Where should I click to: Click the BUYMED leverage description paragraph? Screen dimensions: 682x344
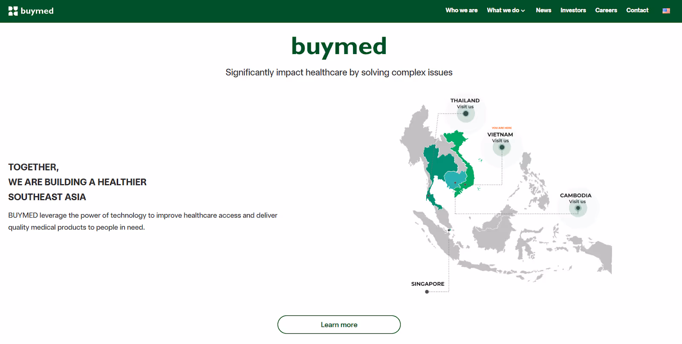click(143, 221)
